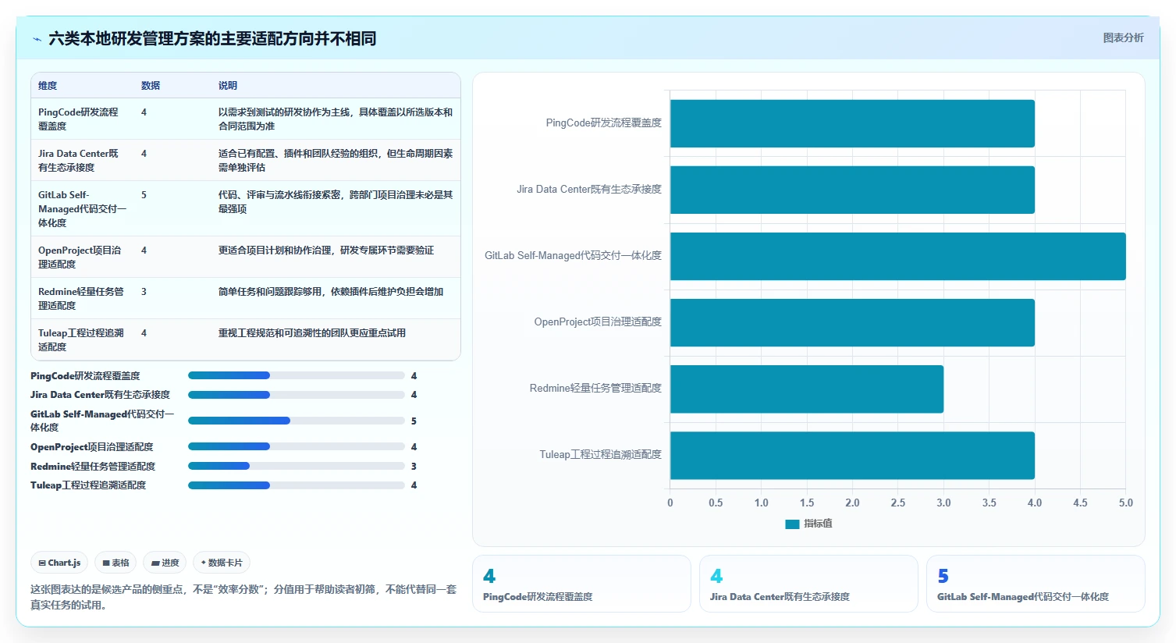The height and width of the screenshot is (643, 1176).
Task: Click the 图表分析 label in header
Action: click(1123, 37)
